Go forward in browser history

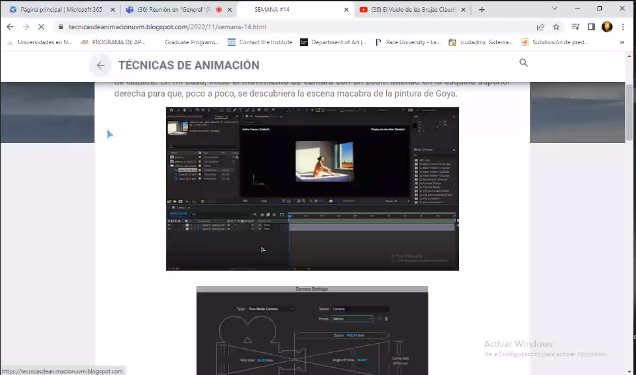click(x=26, y=27)
